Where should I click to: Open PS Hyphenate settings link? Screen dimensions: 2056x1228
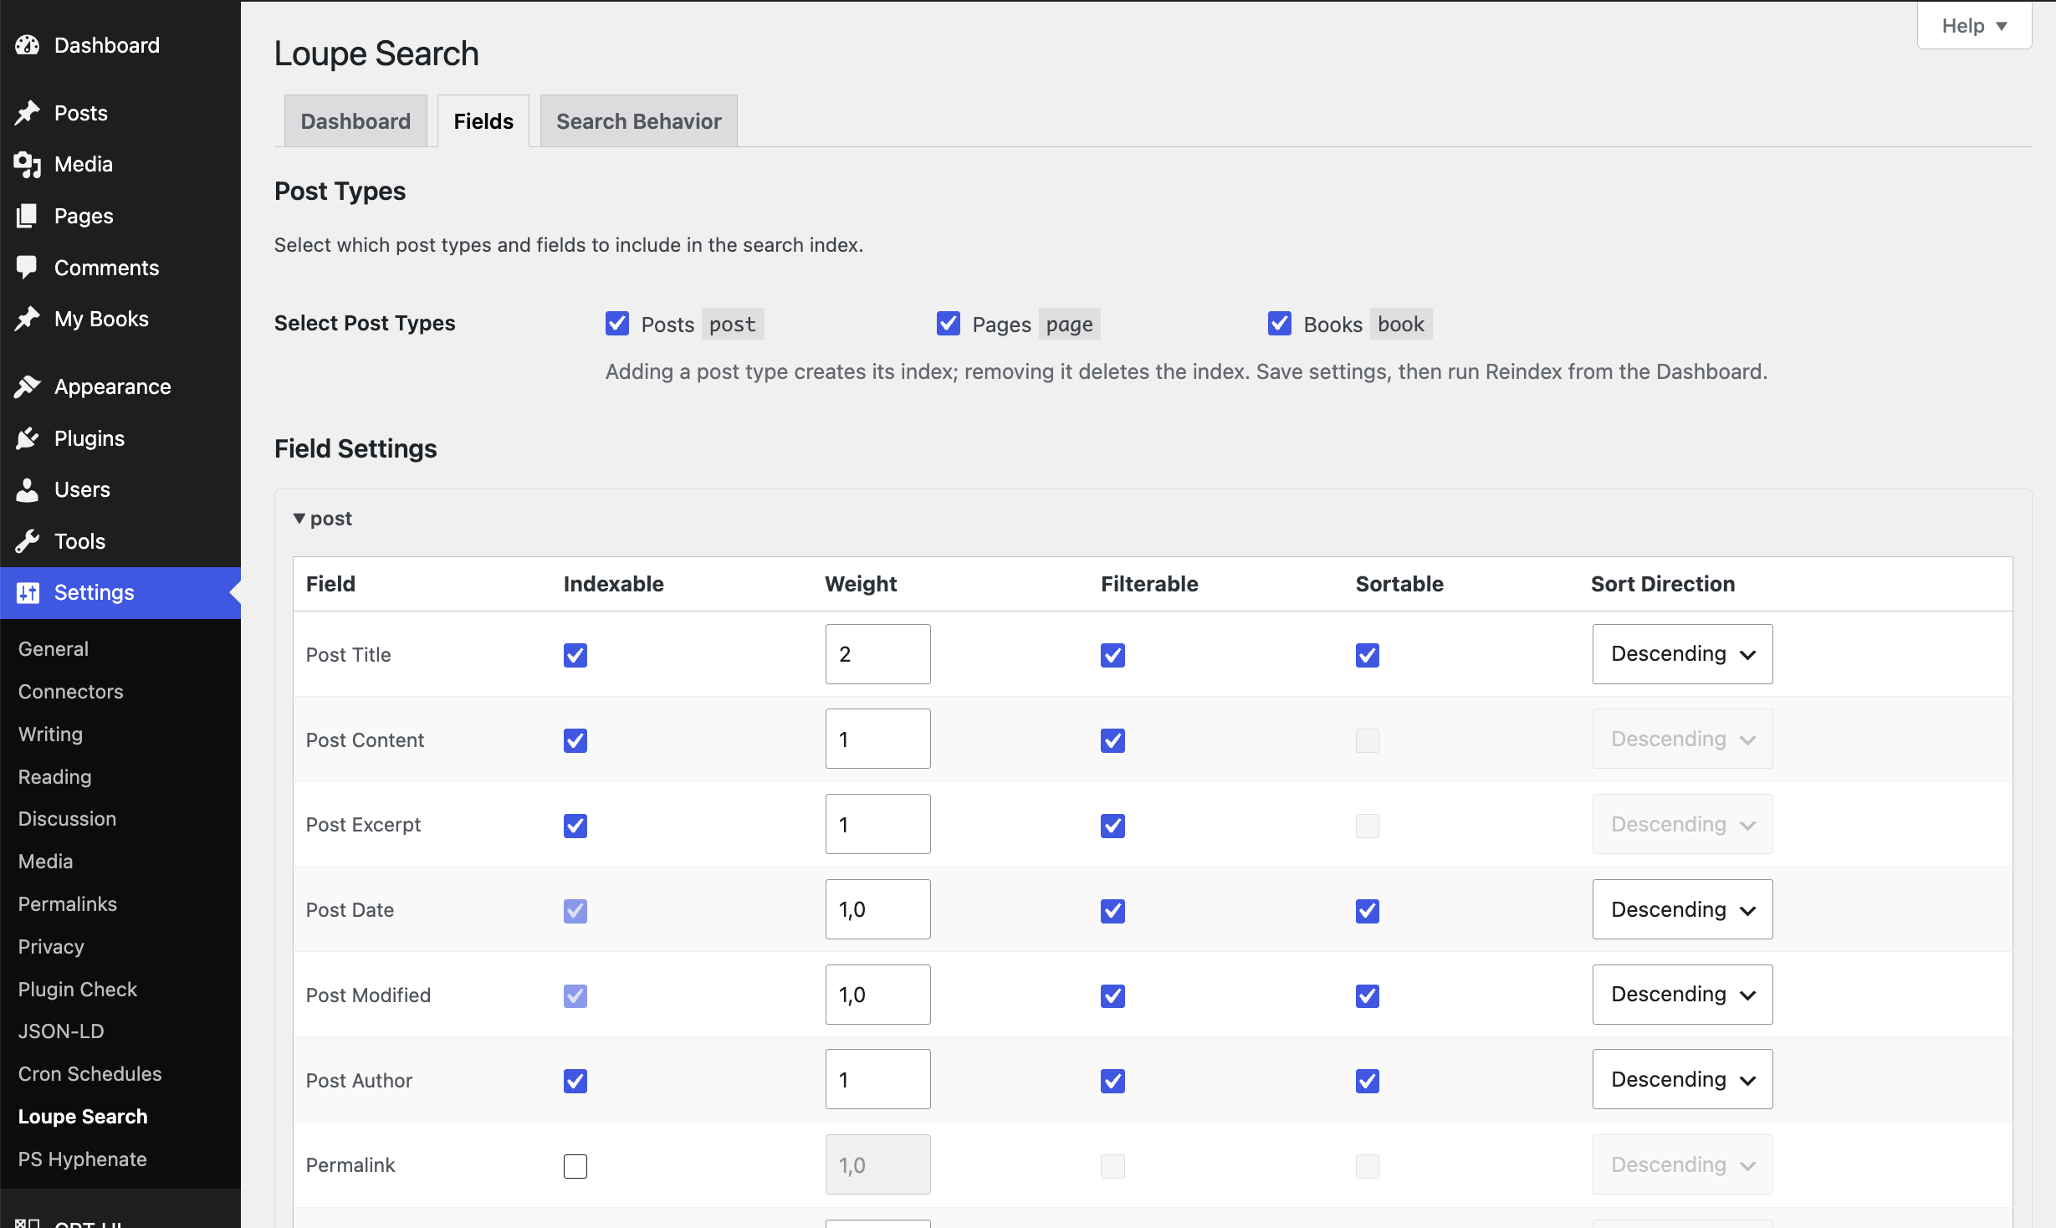coord(83,1159)
